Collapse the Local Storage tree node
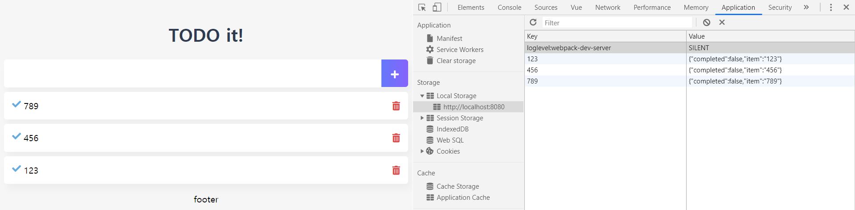The width and height of the screenshot is (855, 210). (x=422, y=96)
